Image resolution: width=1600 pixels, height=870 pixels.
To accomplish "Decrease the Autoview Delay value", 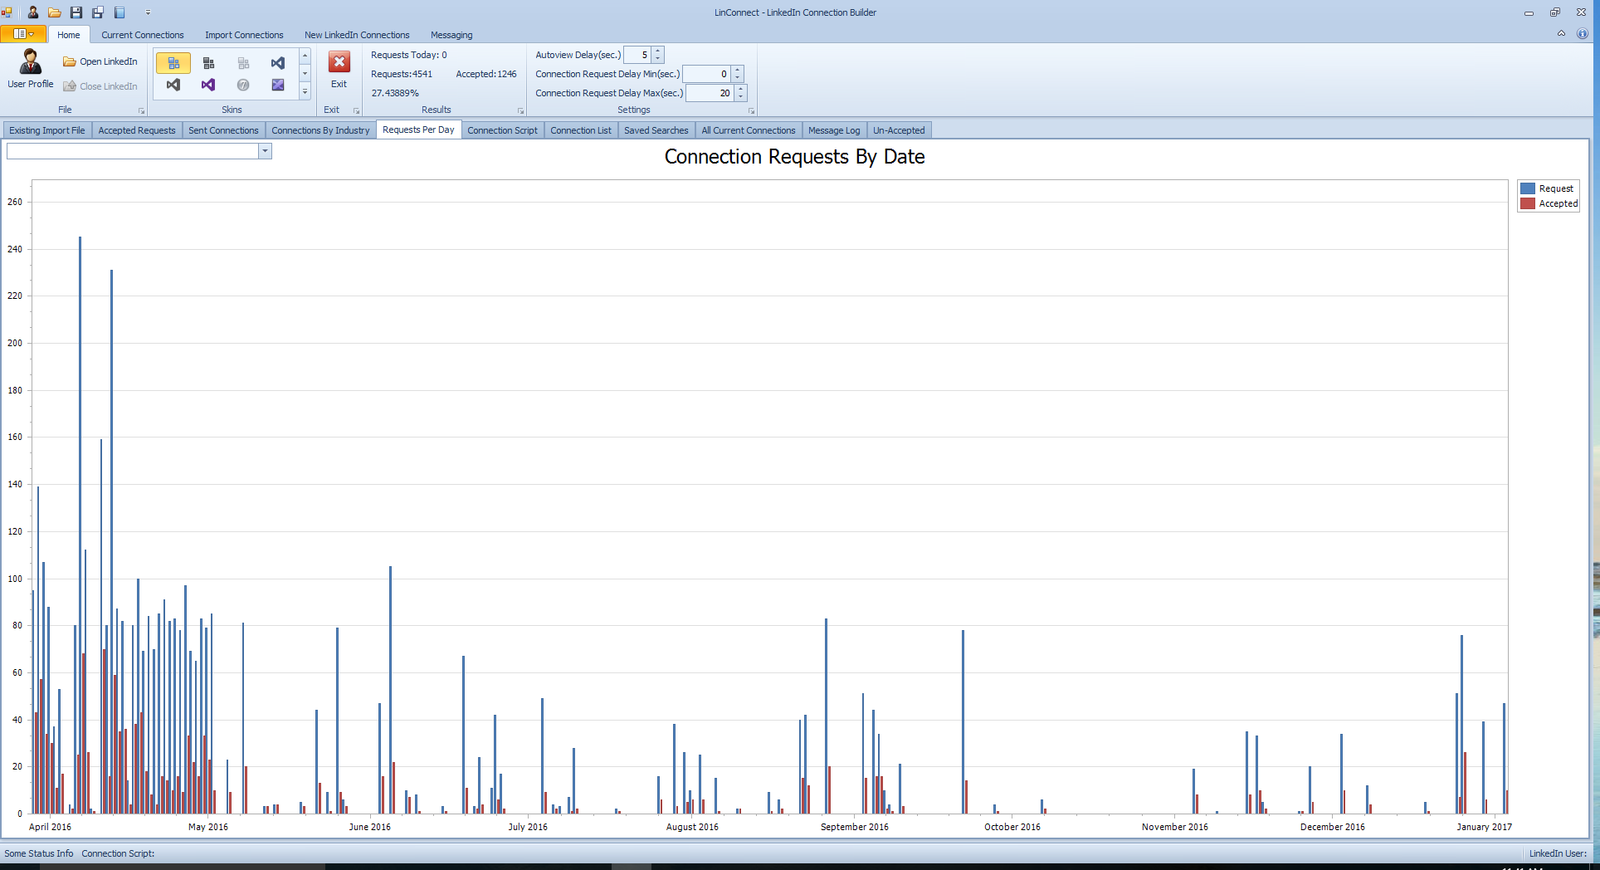I will [658, 59].
